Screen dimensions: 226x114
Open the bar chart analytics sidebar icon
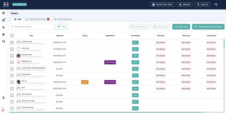point(3,34)
